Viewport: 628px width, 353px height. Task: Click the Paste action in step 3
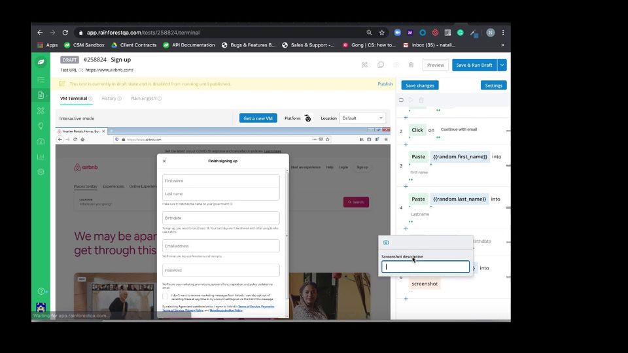418,156
